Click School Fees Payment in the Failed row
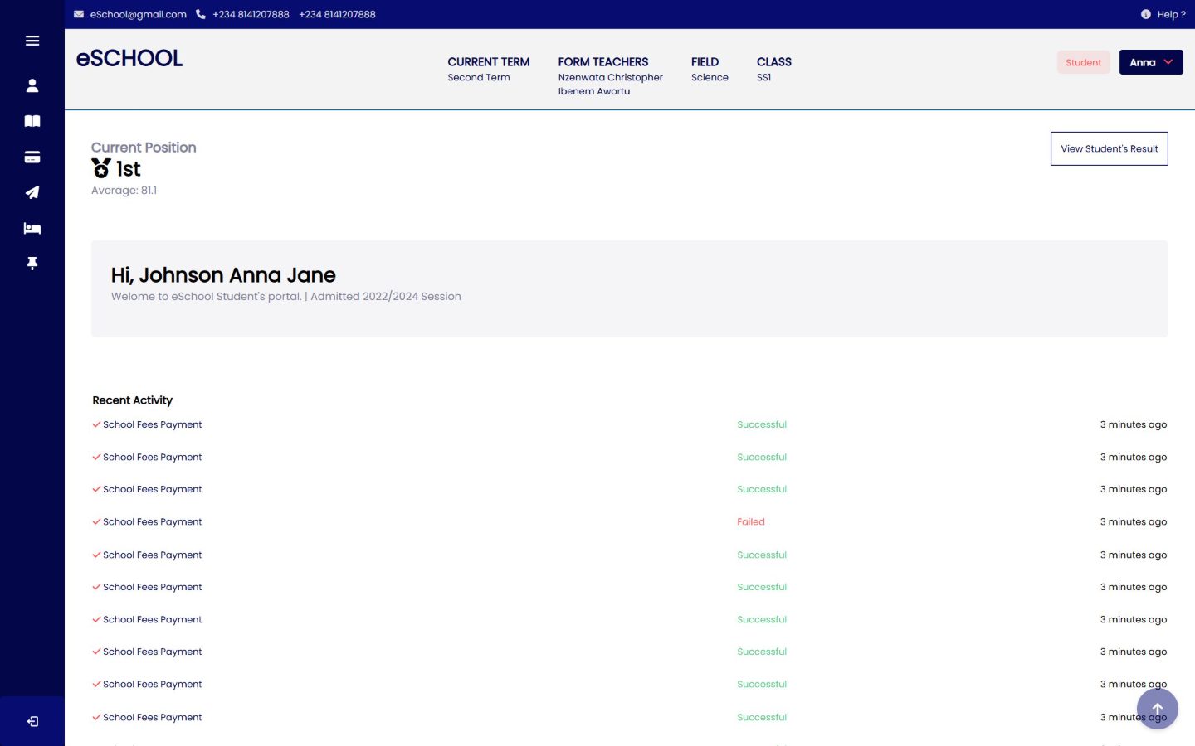 click(x=153, y=522)
